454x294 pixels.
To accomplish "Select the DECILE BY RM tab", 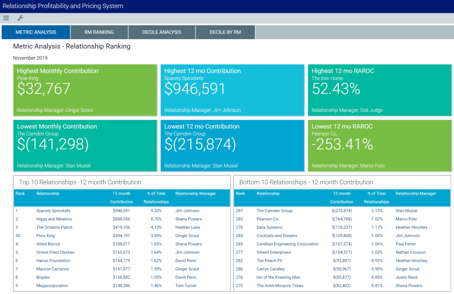I will 225,32.
